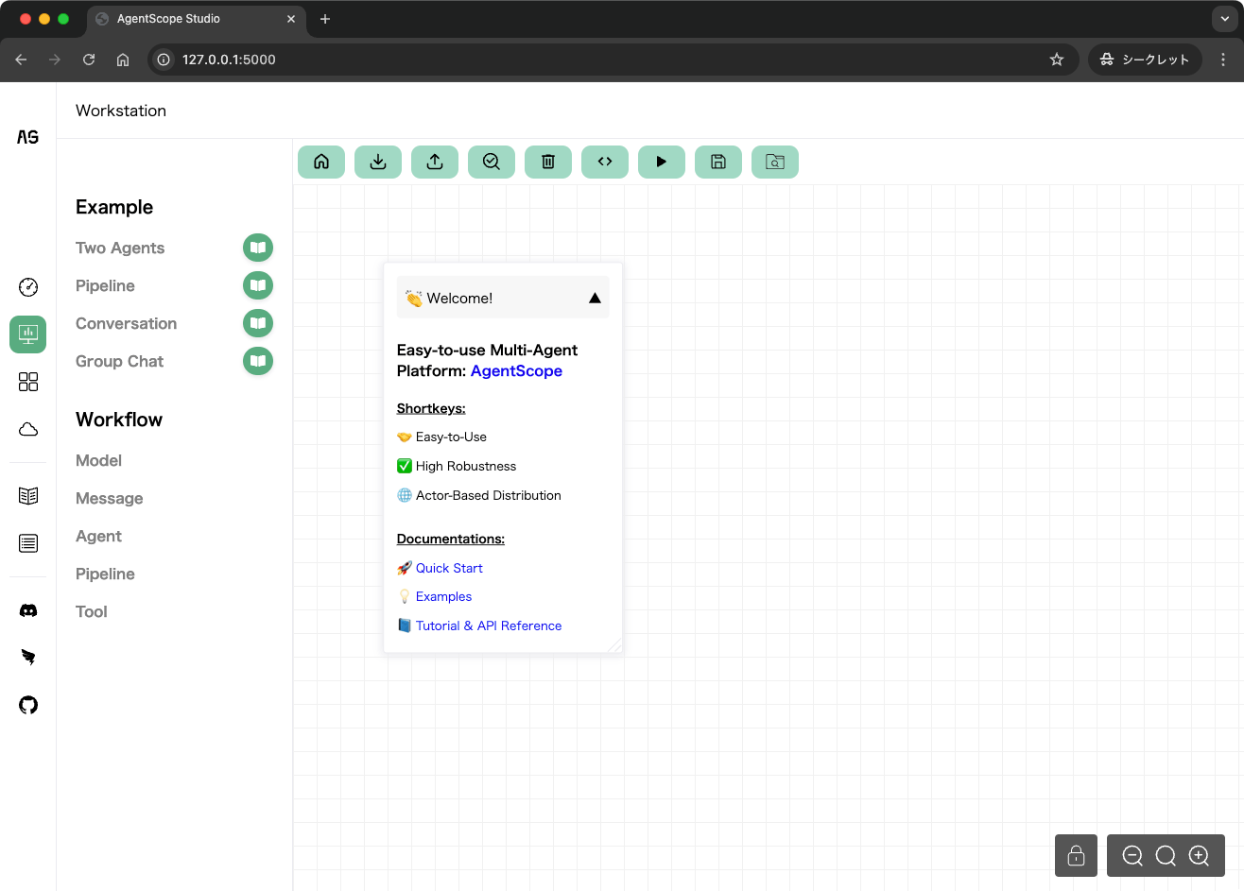Bookmark this page with star icon

pyautogui.click(x=1057, y=60)
